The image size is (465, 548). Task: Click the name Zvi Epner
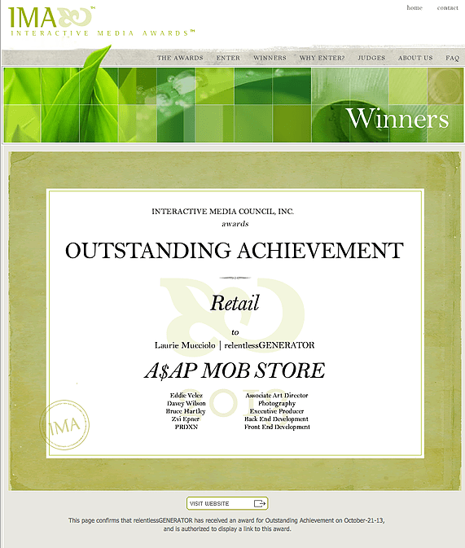point(186,419)
